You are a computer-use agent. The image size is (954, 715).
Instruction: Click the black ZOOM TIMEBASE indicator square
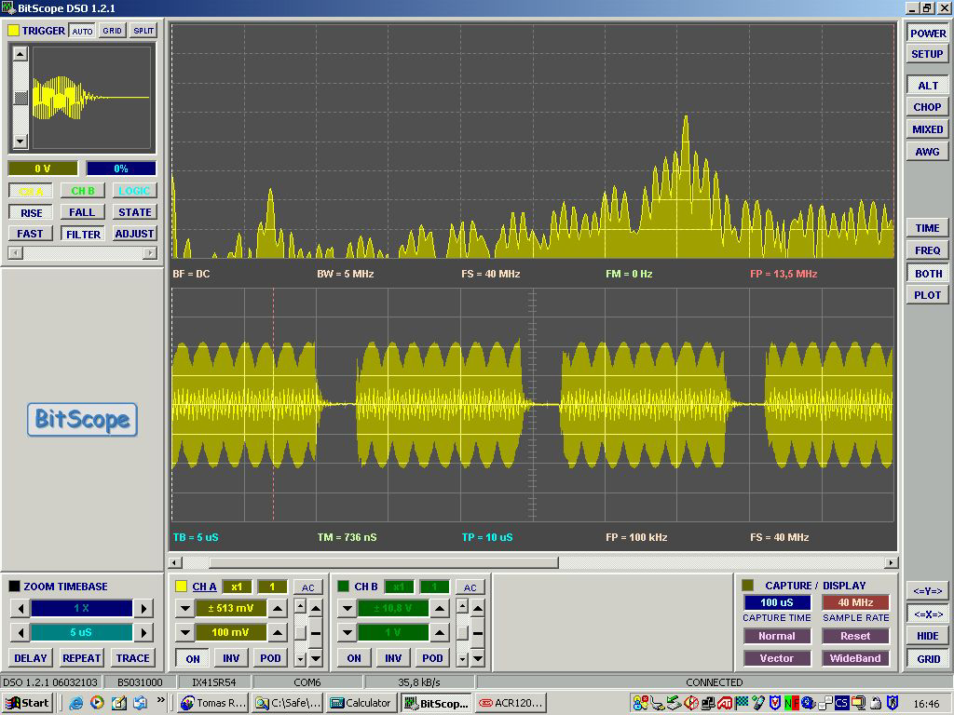pyautogui.click(x=15, y=587)
